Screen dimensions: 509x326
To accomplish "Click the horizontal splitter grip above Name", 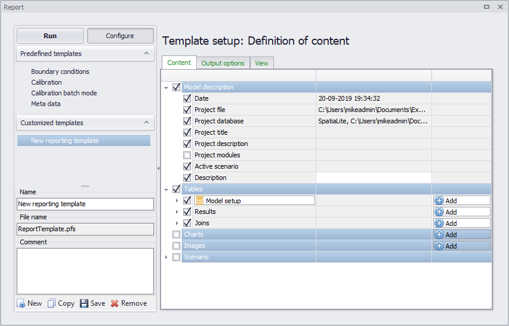I will (x=85, y=186).
